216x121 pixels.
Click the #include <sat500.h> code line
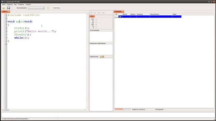[24, 15]
